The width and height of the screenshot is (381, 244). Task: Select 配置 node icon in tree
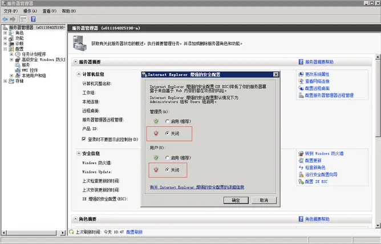(x=11, y=49)
